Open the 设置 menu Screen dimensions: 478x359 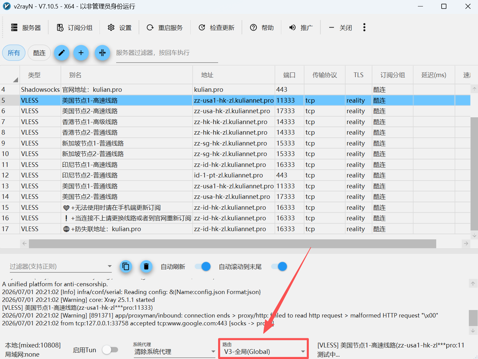(120, 28)
